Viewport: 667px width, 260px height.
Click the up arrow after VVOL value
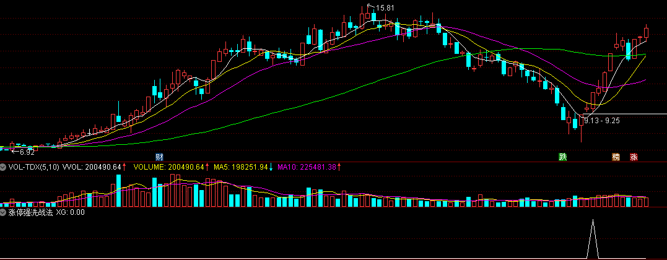[124, 167]
